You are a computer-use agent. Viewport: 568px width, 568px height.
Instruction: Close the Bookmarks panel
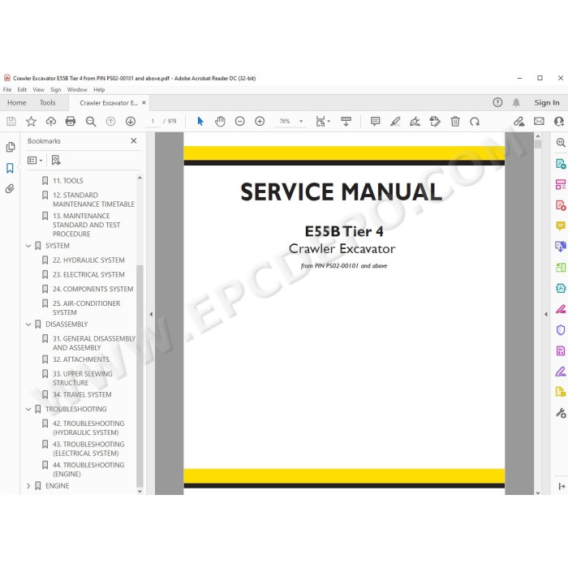point(134,140)
